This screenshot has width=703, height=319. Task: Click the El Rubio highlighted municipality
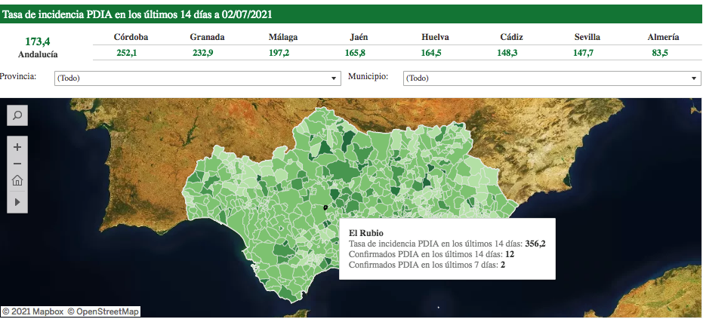[x=325, y=207]
